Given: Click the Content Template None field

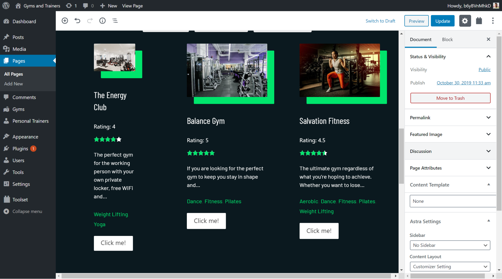Looking at the screenshot, I should click(x=453, y=201).
